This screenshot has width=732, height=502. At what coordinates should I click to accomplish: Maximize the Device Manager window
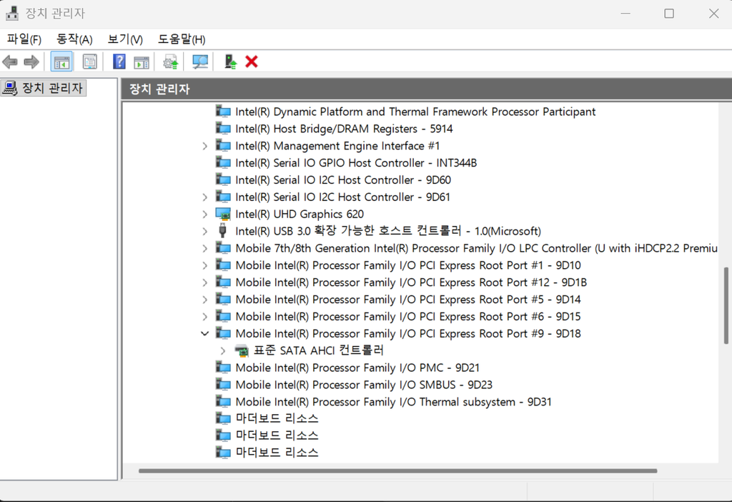(x=669, y=13)
